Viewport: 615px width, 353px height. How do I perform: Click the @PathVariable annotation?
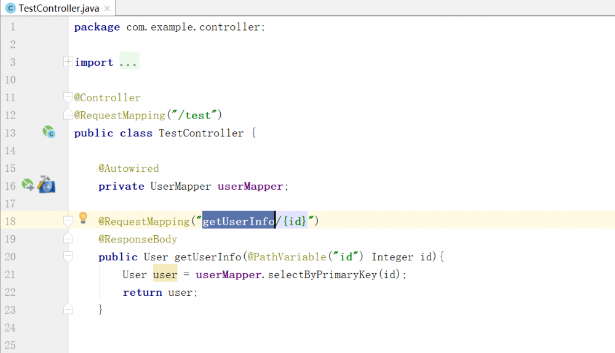tap(287, 257)
